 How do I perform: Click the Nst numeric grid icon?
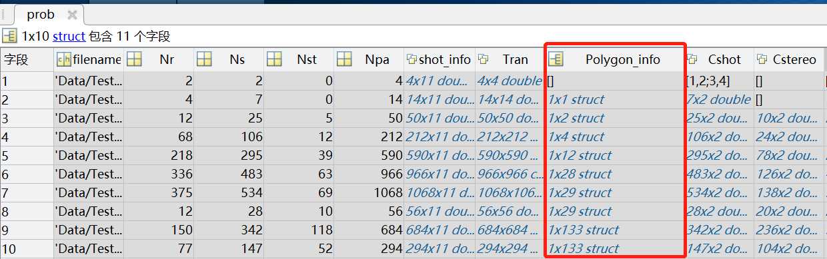[274, 59]
